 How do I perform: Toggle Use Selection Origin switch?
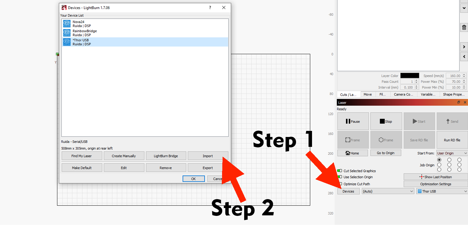340,177
